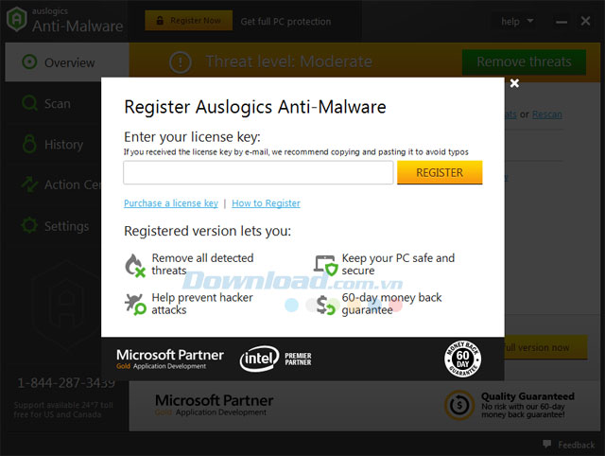This screenshot has width=605, height=456.
Task: Click the Intel Premier Partner logo
Action: pyautogui.click(x=275, y=359)
